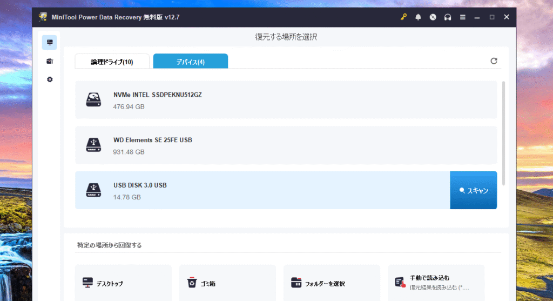Click the スキャン button
553x301 pixels.
click(473, 191)
